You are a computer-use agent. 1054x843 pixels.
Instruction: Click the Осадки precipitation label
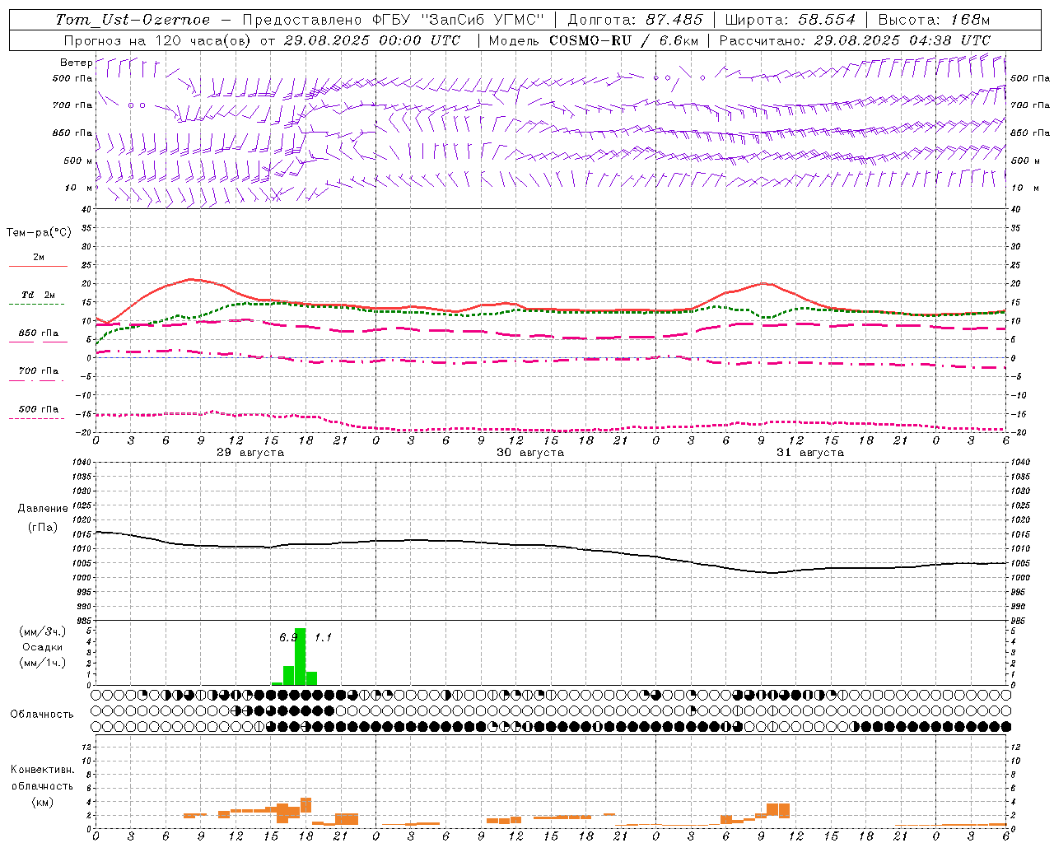(42, 647)
